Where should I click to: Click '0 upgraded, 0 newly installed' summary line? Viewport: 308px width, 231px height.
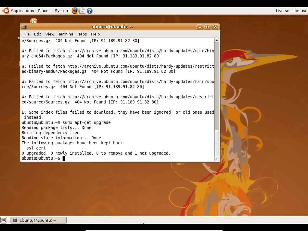click(x=96, y=153)
